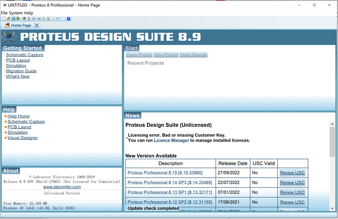Open the Licence Manager link
This screenshot has height=219, width=338.
click(171, 140)
